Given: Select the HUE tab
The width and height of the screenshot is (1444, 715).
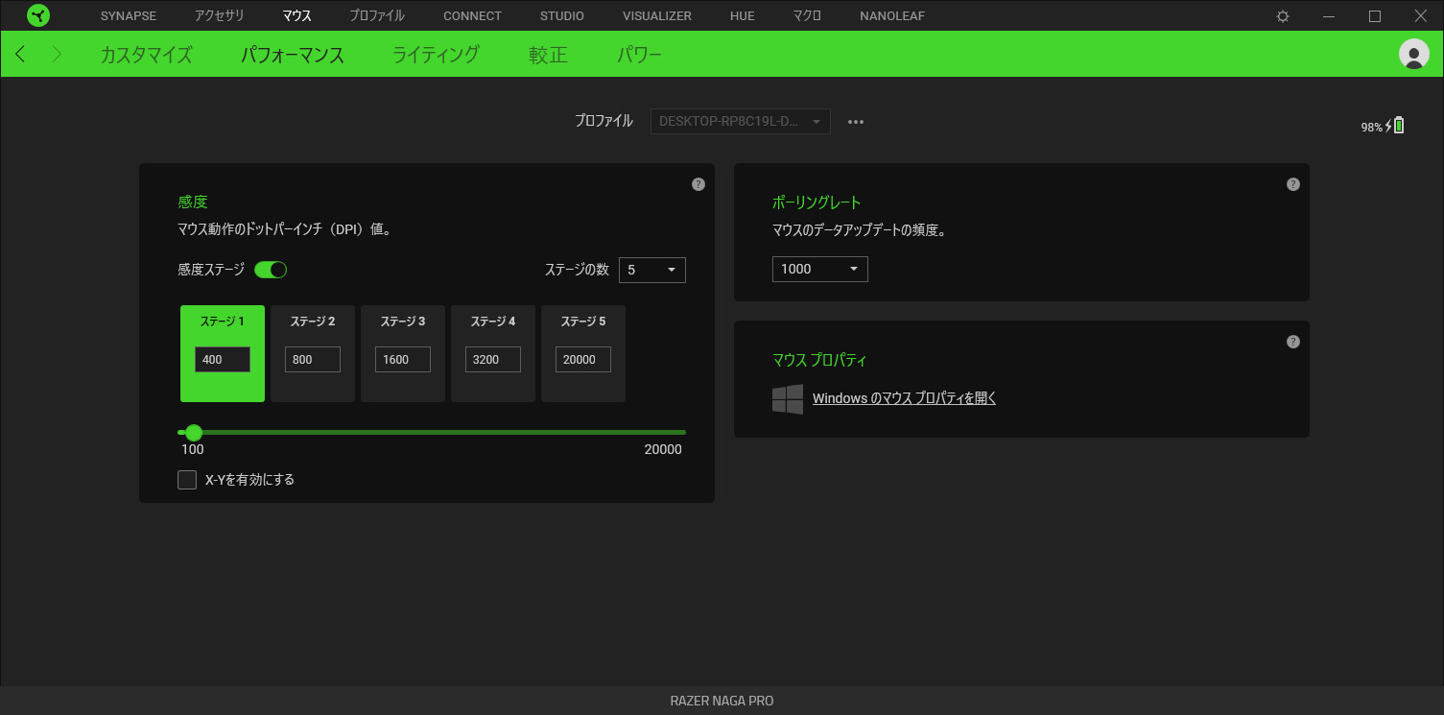Looking at the screenshot, I should [x=742, y=16].
